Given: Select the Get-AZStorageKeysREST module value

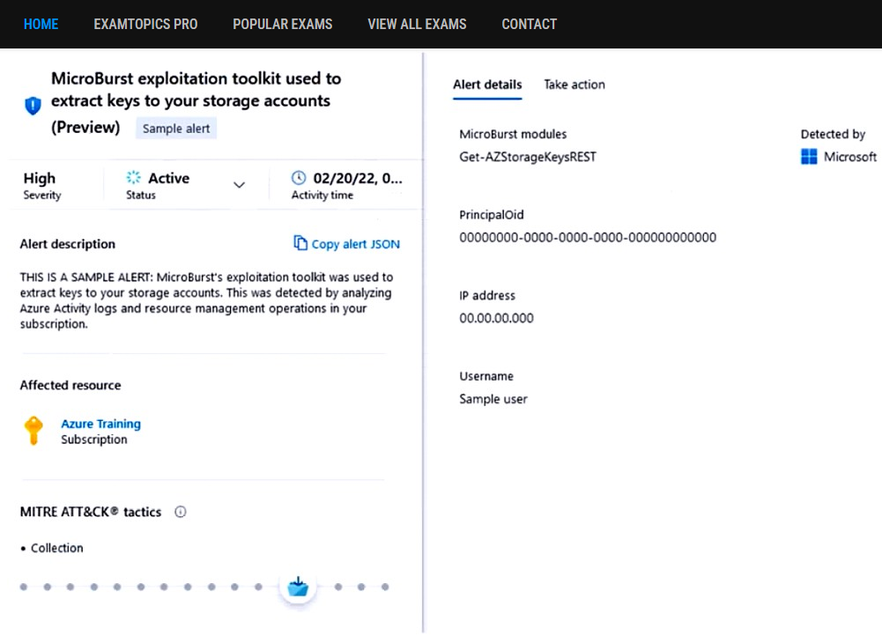Looking at the screenshot, I should (x=528, y=157).
